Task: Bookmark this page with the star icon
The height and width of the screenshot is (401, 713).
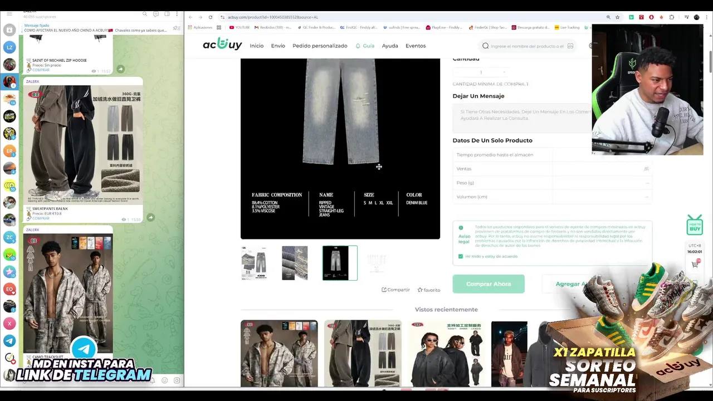Action: pyautogui.click(x=617, y=17)
